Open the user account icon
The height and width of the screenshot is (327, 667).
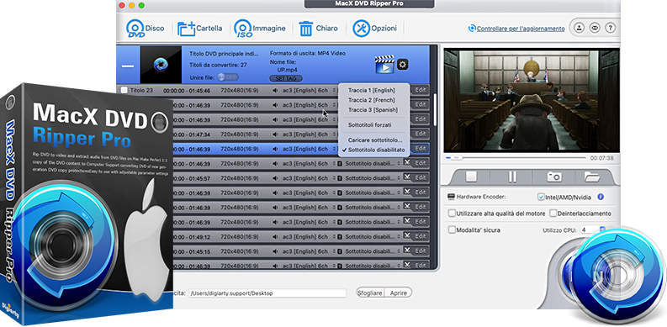pyautogui.click(x=579, y=28)
